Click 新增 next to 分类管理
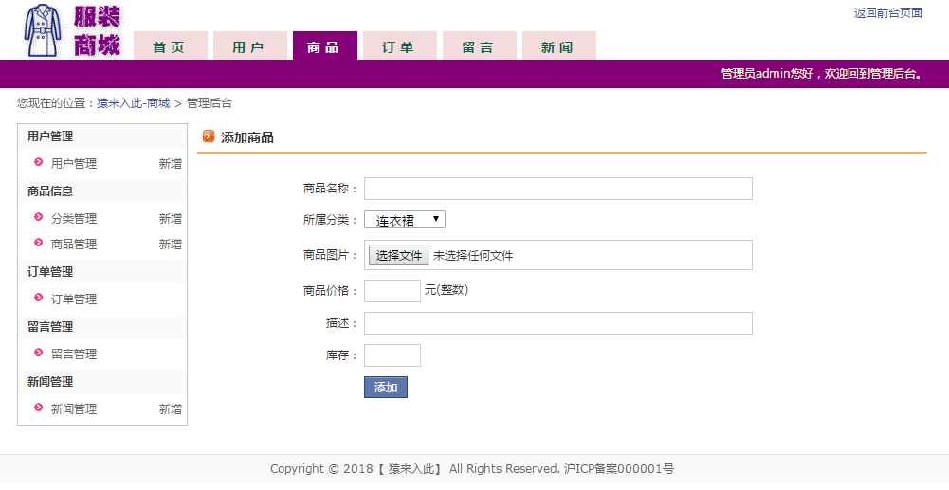The height and width of the screenshot is (490, 949). point(170,218)
